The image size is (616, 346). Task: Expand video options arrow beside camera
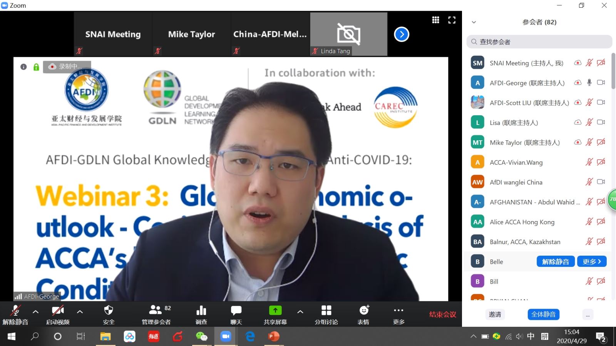coord(80,312)
